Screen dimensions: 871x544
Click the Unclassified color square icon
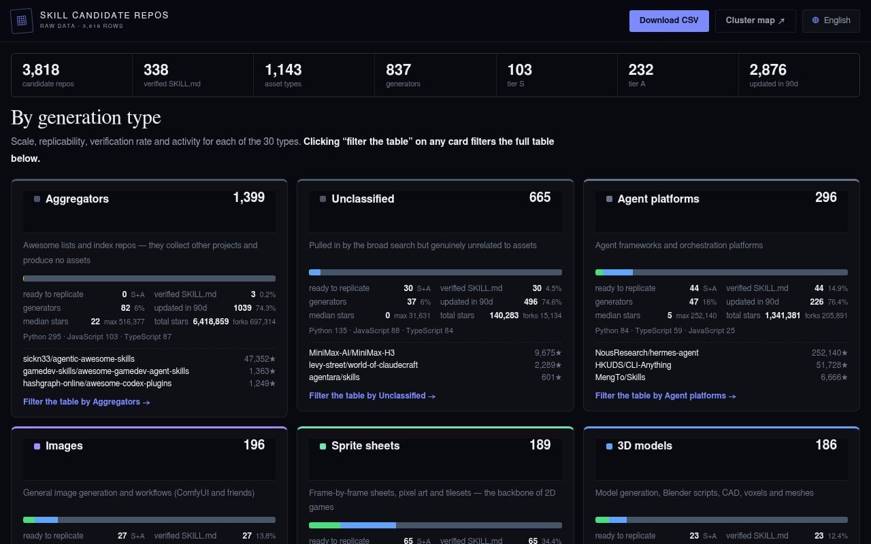pos(323,199)
